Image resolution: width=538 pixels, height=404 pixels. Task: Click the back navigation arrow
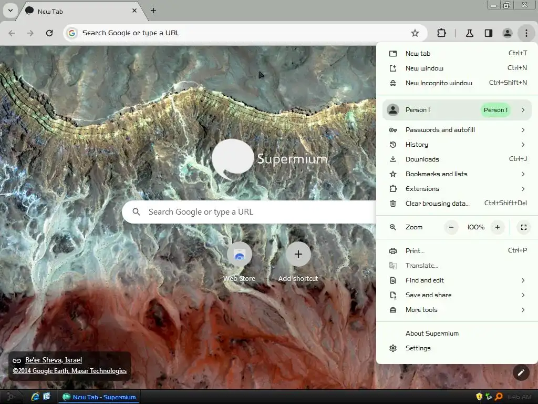pos(12,33)
